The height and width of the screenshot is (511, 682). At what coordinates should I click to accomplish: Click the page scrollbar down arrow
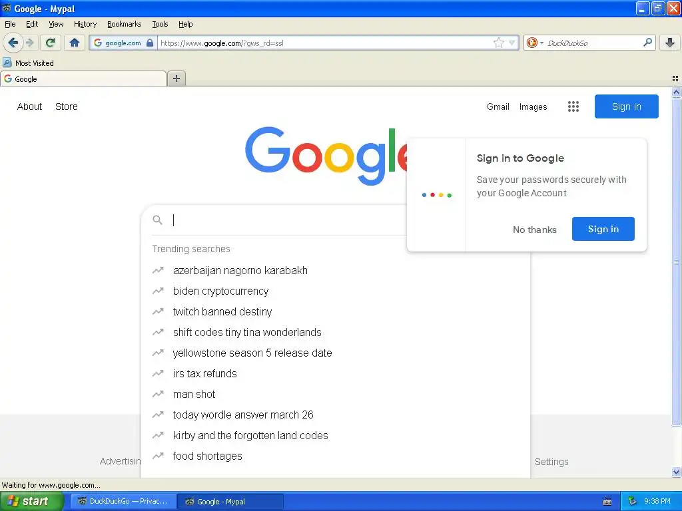click(676, 472)
